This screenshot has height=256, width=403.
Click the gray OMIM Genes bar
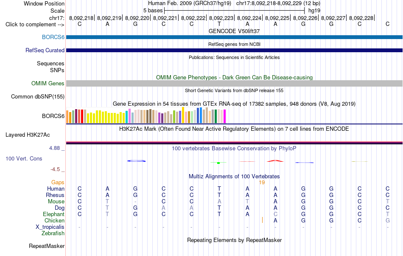(x=234, y=83)
